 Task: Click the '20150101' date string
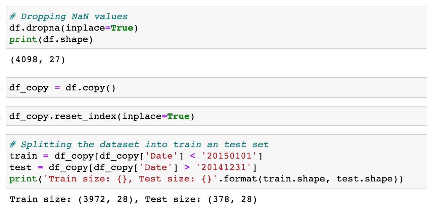pyautogui.click(x=232, y=156)
